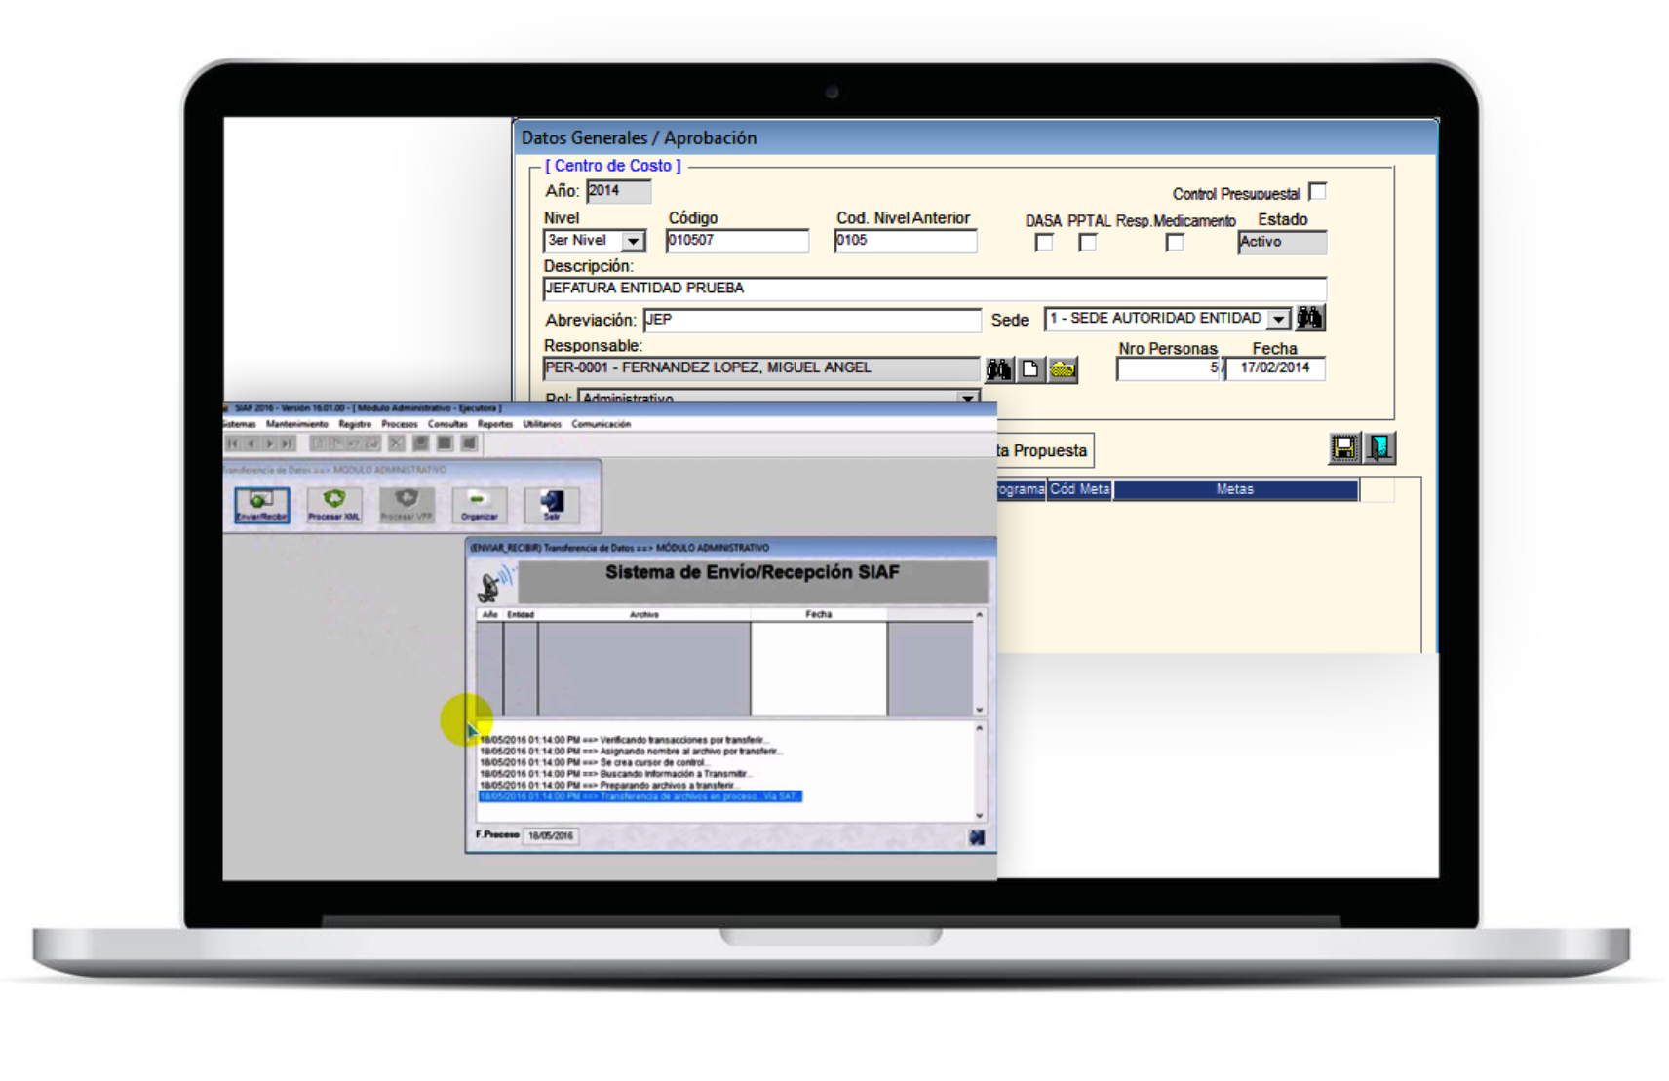Click the X delete icon in SIAF toolbar
Viewport: 1669px width, 1081px height.
(396, 444)
